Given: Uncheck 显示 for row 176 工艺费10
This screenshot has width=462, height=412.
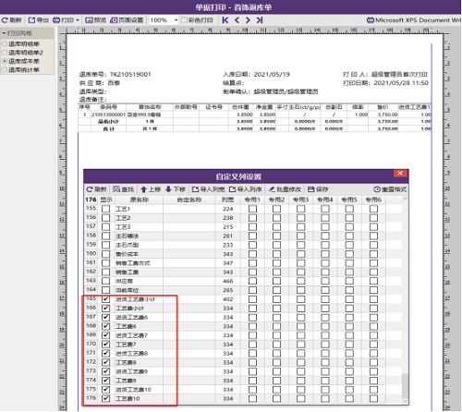Looking at the screenshot, I should click(x=105, y=399).
